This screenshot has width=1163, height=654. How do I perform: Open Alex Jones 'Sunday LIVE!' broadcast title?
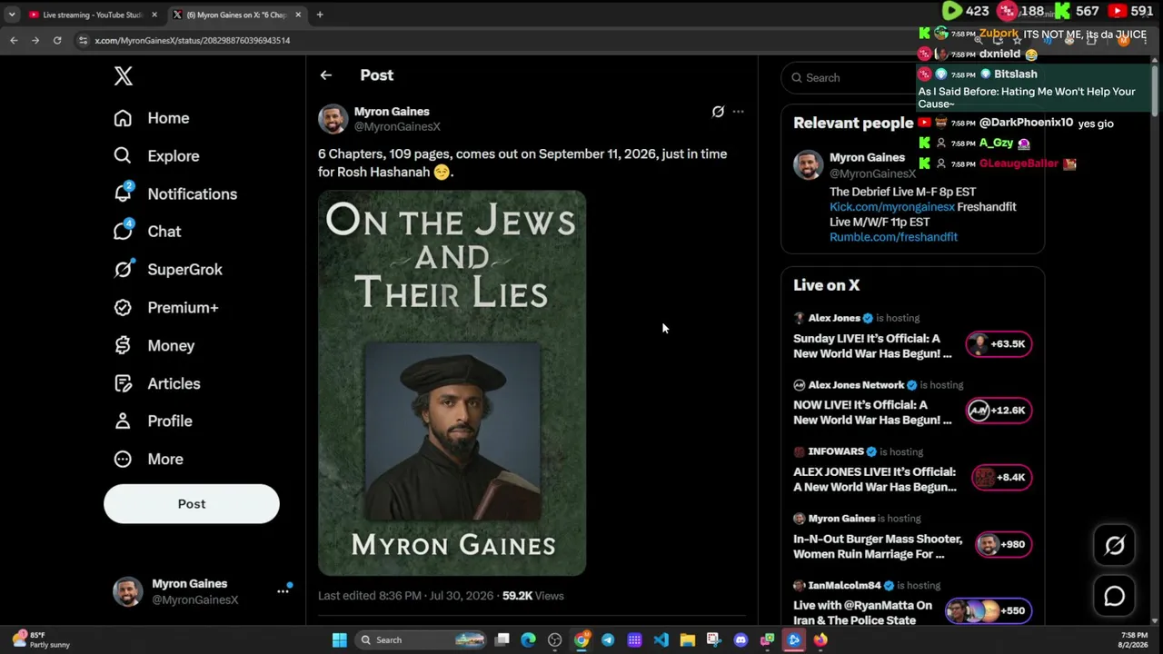pos(872,346)
